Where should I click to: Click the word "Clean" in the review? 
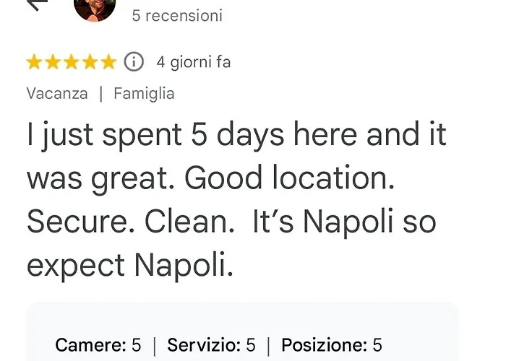[x=189, y=222]
